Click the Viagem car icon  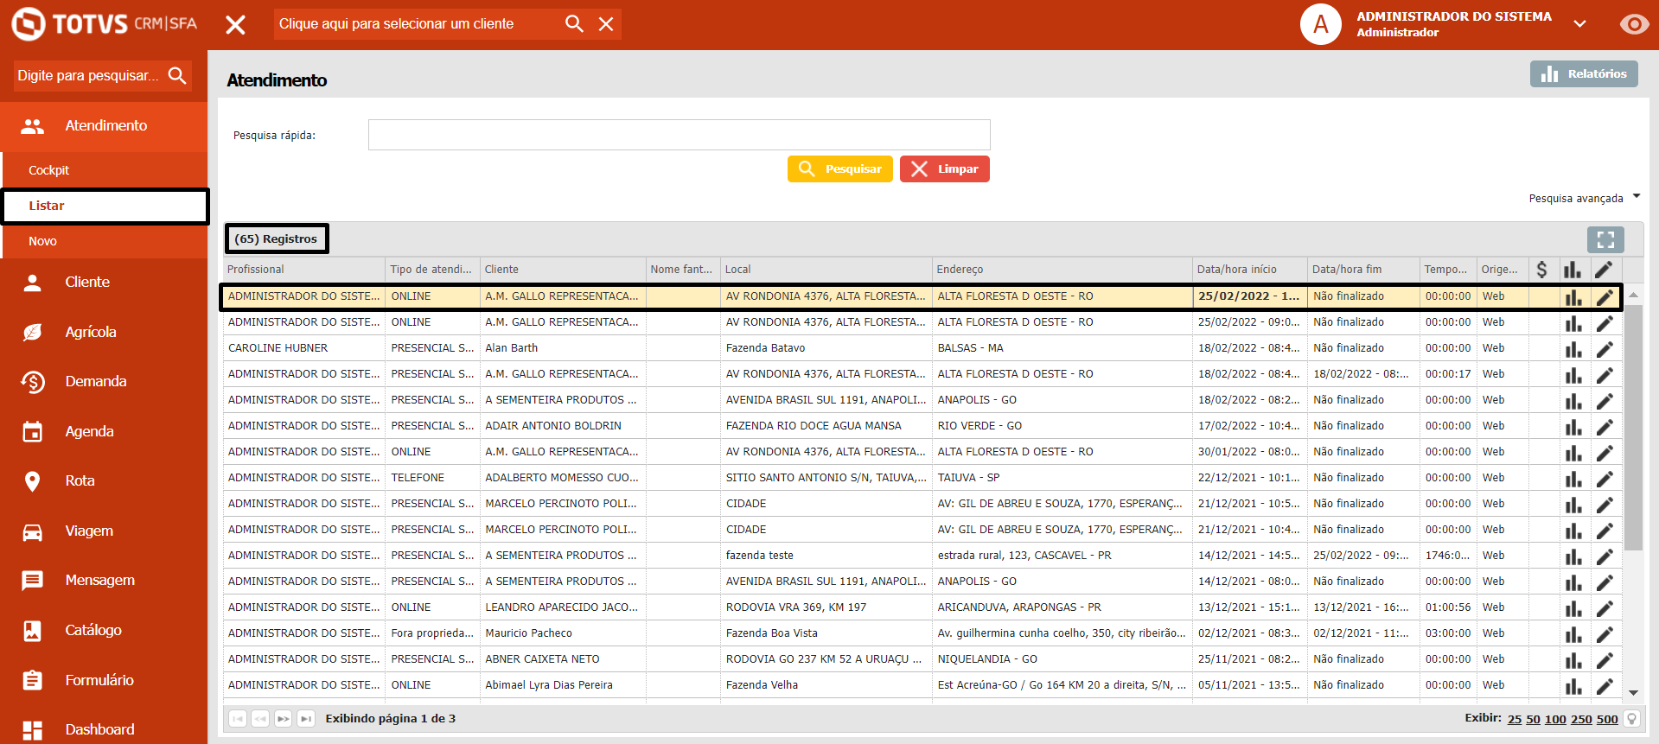33,531
